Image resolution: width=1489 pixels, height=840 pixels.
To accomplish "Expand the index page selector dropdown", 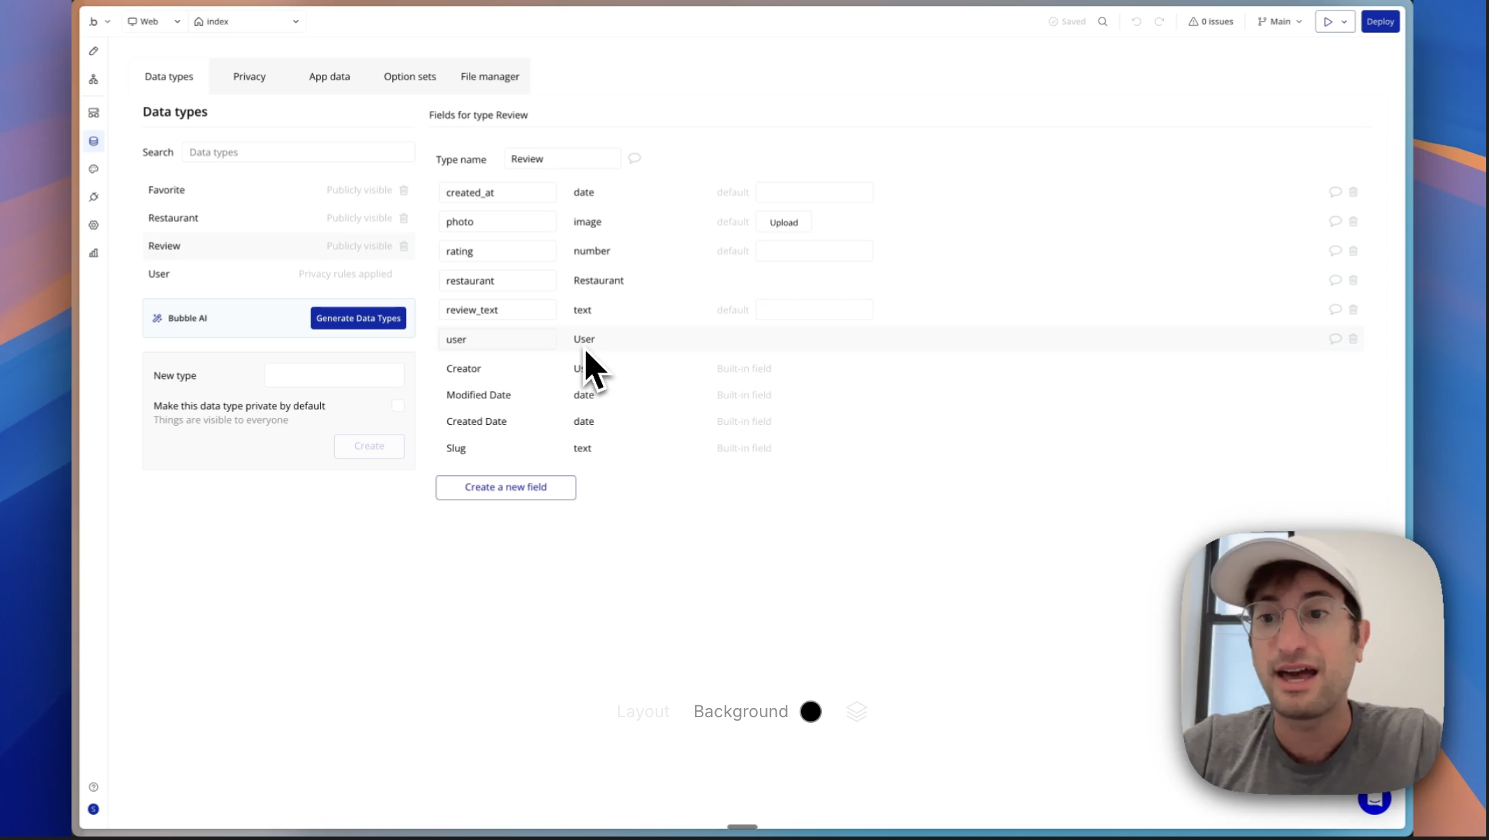I will tap(295, 22).
